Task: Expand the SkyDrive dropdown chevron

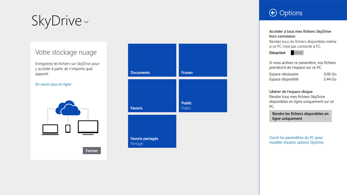Action: pyautogui.click(x=87, y=22)
